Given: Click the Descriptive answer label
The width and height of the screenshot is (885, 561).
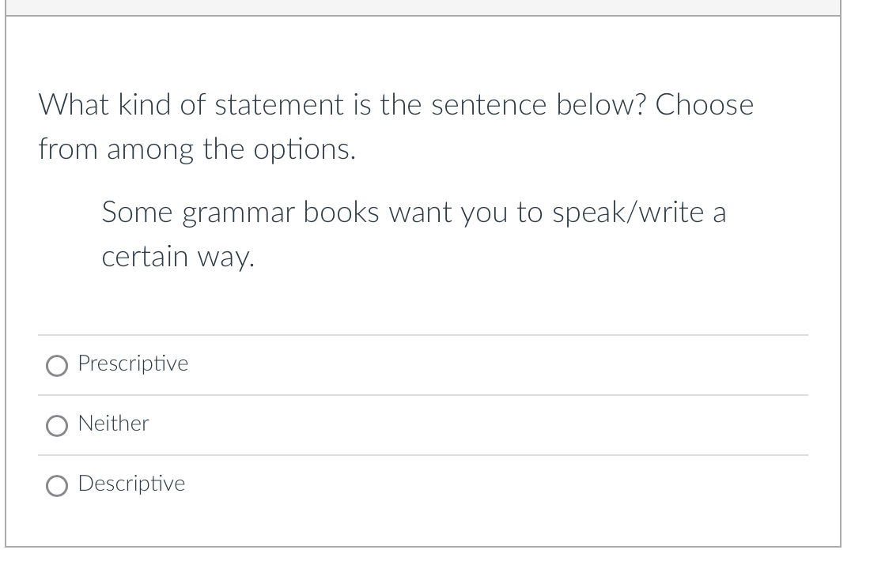Looking at the screenshot, I should [131, 484].
